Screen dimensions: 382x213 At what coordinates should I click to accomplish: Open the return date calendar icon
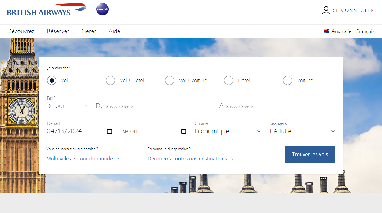[x=184, y=131]
